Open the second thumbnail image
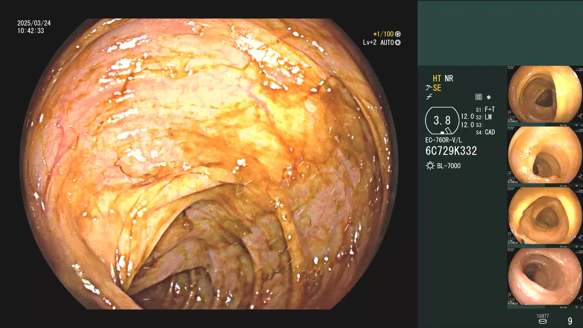This screenshot has width=583, height=328. 545,155
